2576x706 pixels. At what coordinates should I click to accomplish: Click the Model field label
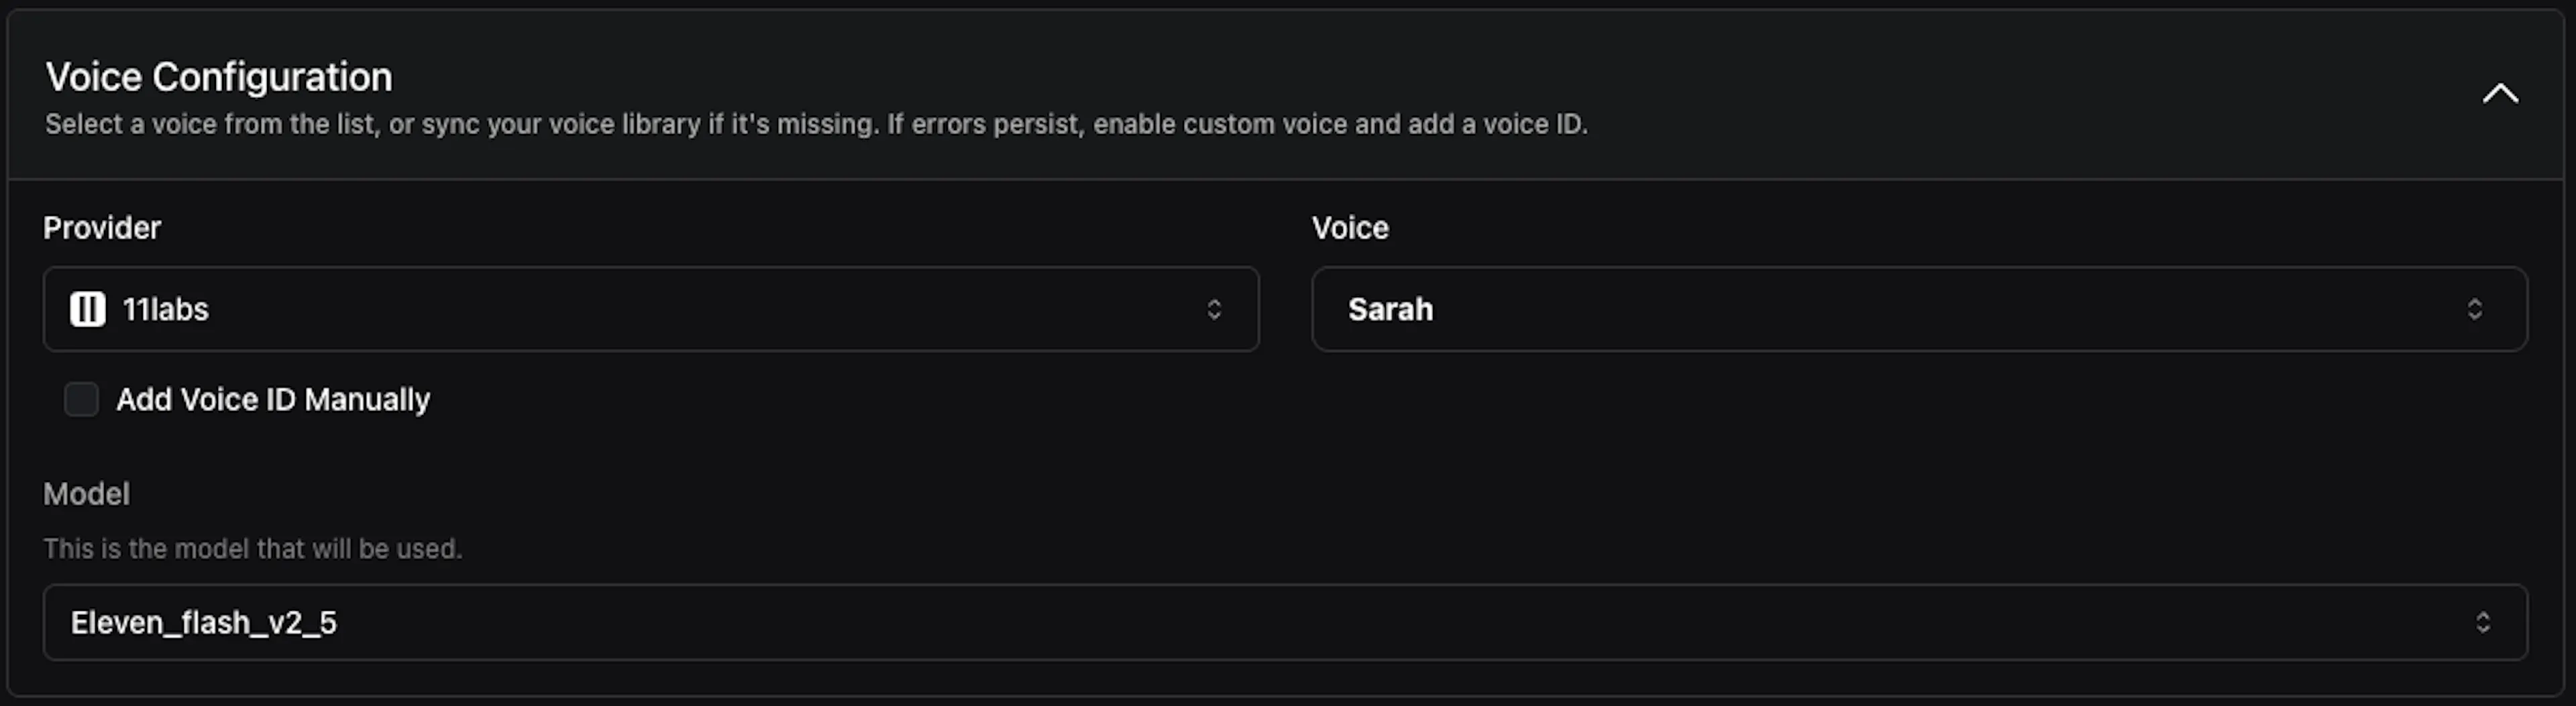point(86,494)
